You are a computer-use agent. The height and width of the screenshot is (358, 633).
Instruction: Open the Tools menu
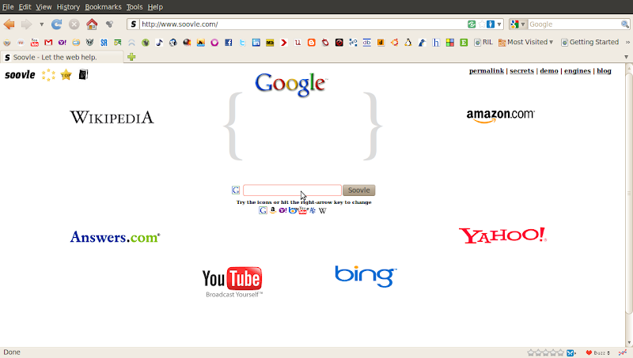135,7
